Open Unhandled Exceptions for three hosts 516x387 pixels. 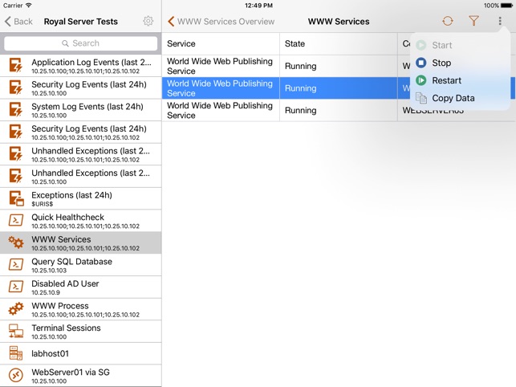[80, 154]
